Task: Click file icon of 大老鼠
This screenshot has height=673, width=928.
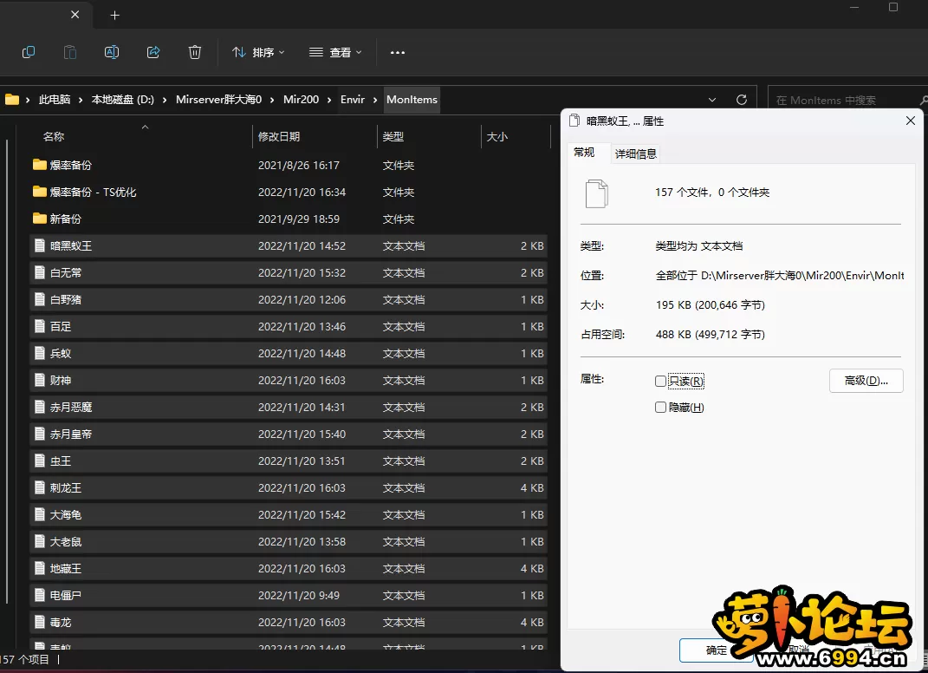Action: click(x=40, y=541)
